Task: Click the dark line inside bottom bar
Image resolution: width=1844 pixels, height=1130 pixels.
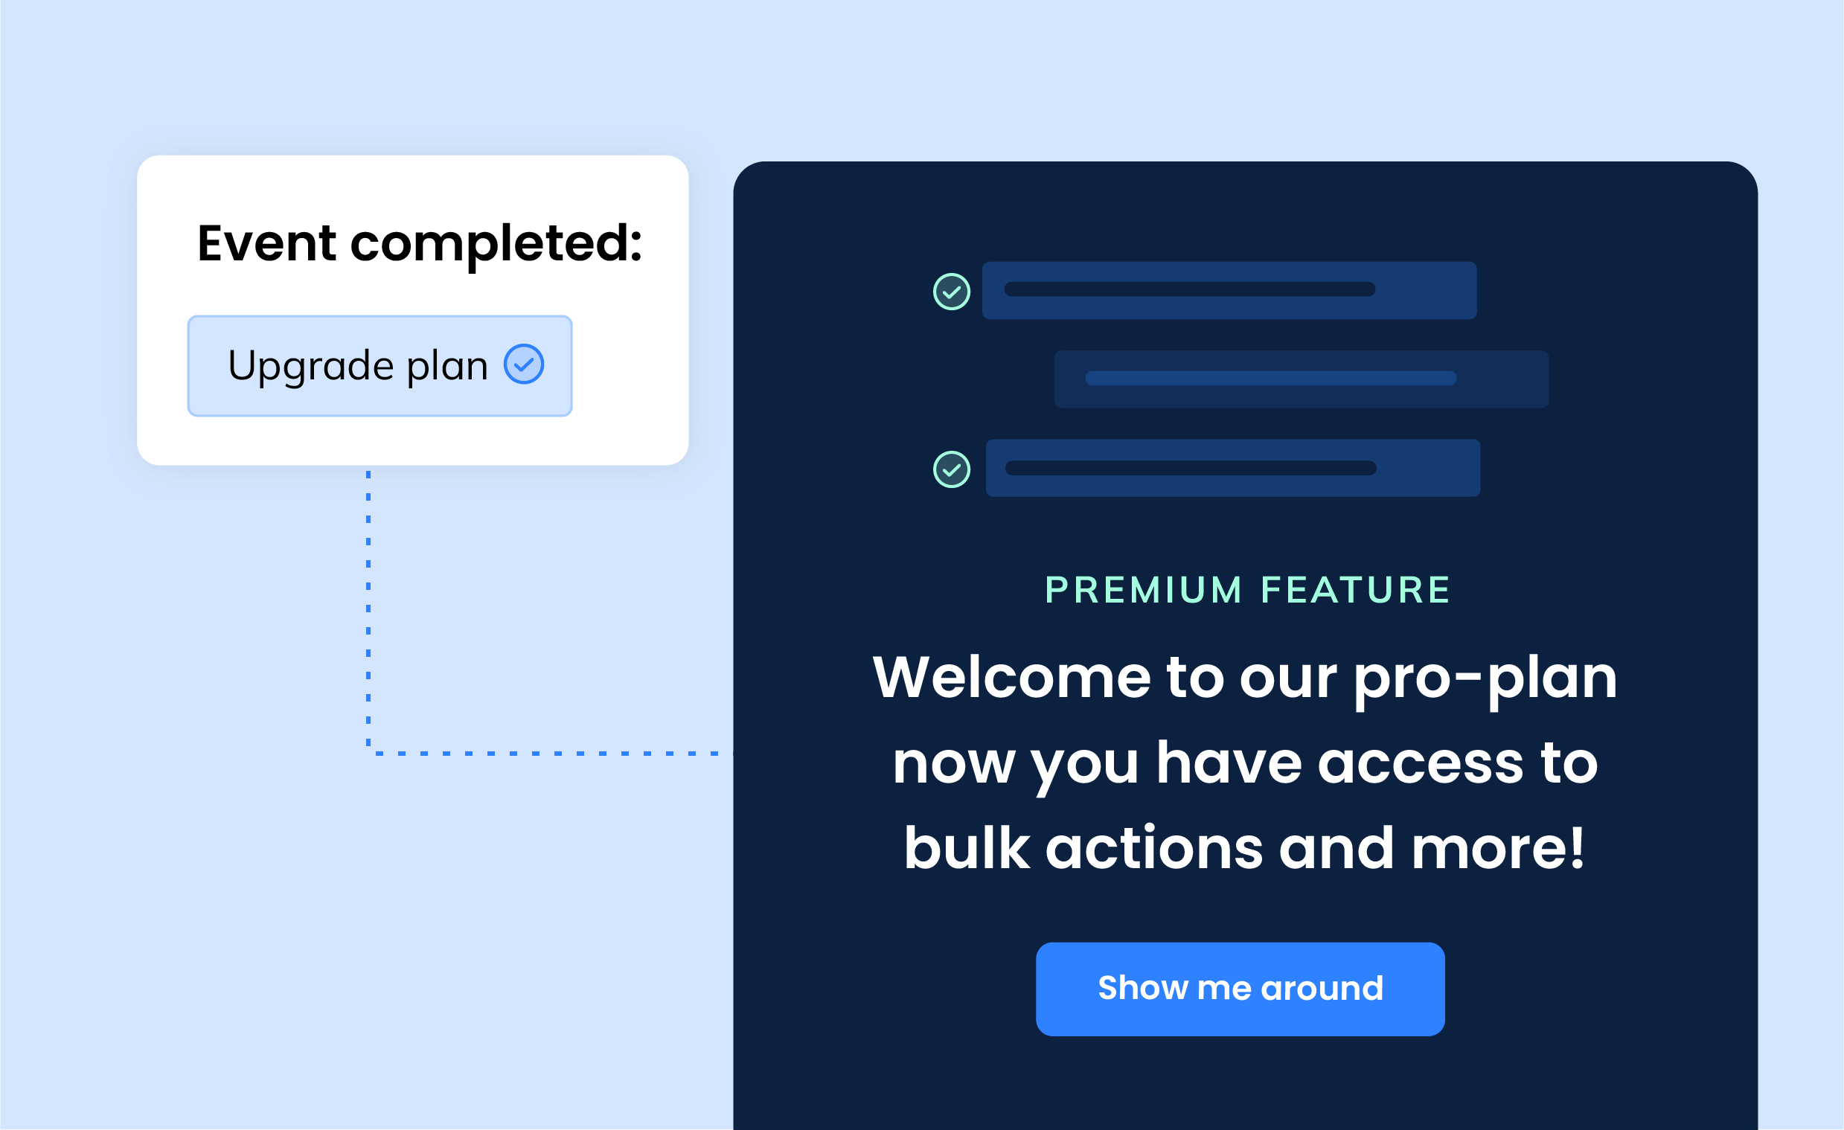Action: 1190,468
